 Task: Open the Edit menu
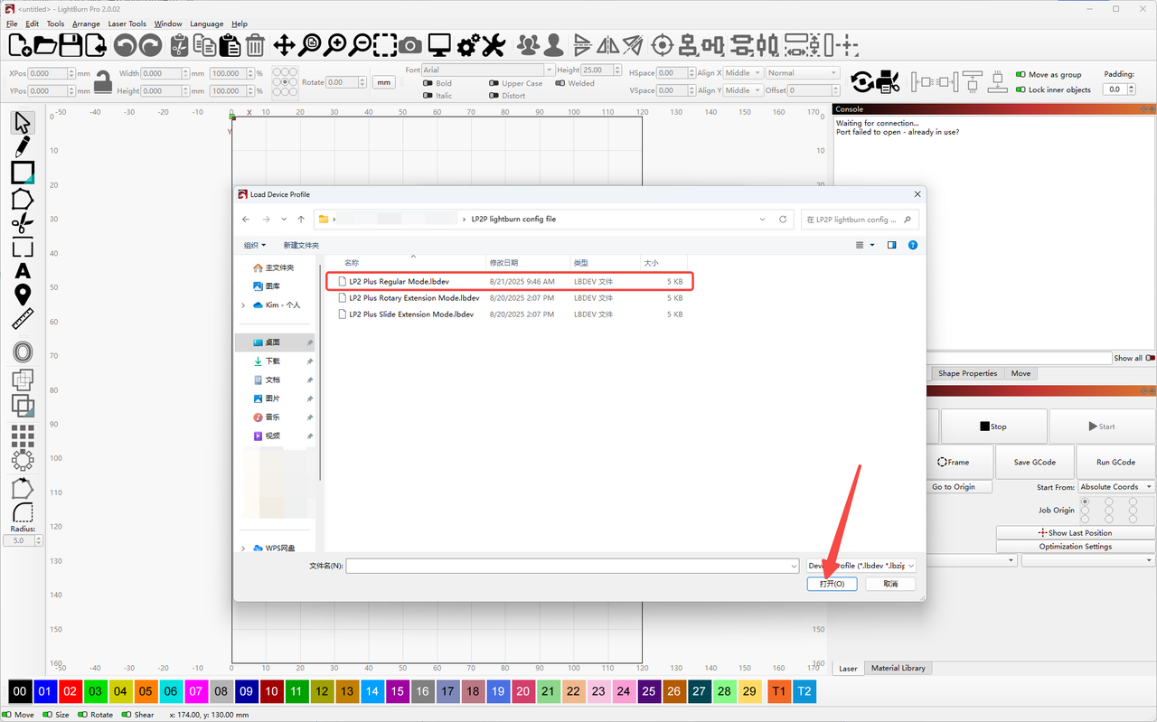point(33,23)
